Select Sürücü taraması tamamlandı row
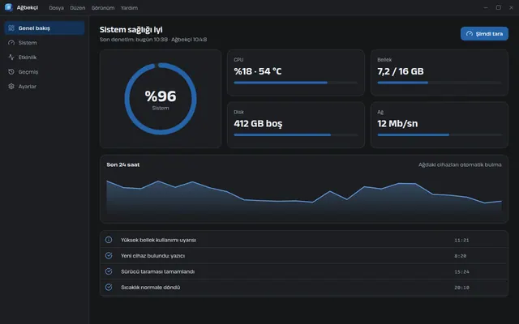 (x=304, y=271)
